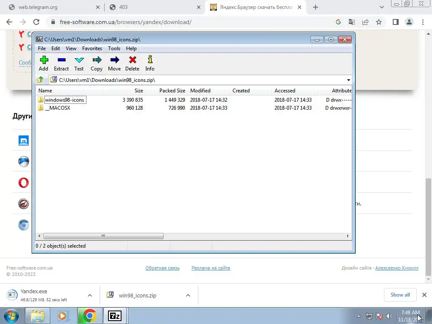Open the address path dropdown in 7-Zip
Image resolution: width=432 pixels, height=324 pixels.
tap(348, 80)
